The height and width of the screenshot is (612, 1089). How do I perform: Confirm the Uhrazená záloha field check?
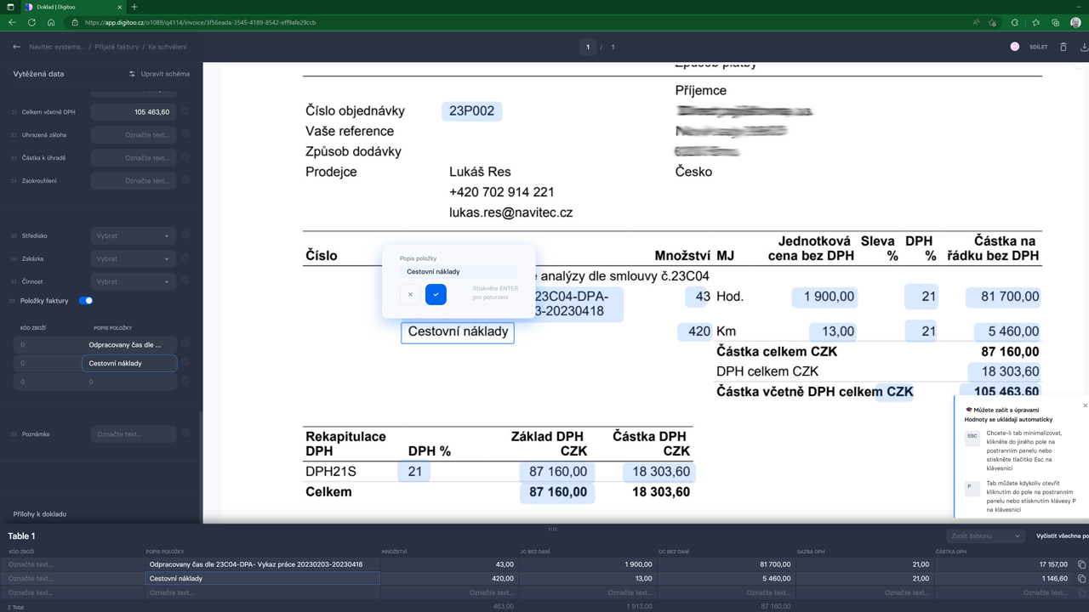pos(185,134)
